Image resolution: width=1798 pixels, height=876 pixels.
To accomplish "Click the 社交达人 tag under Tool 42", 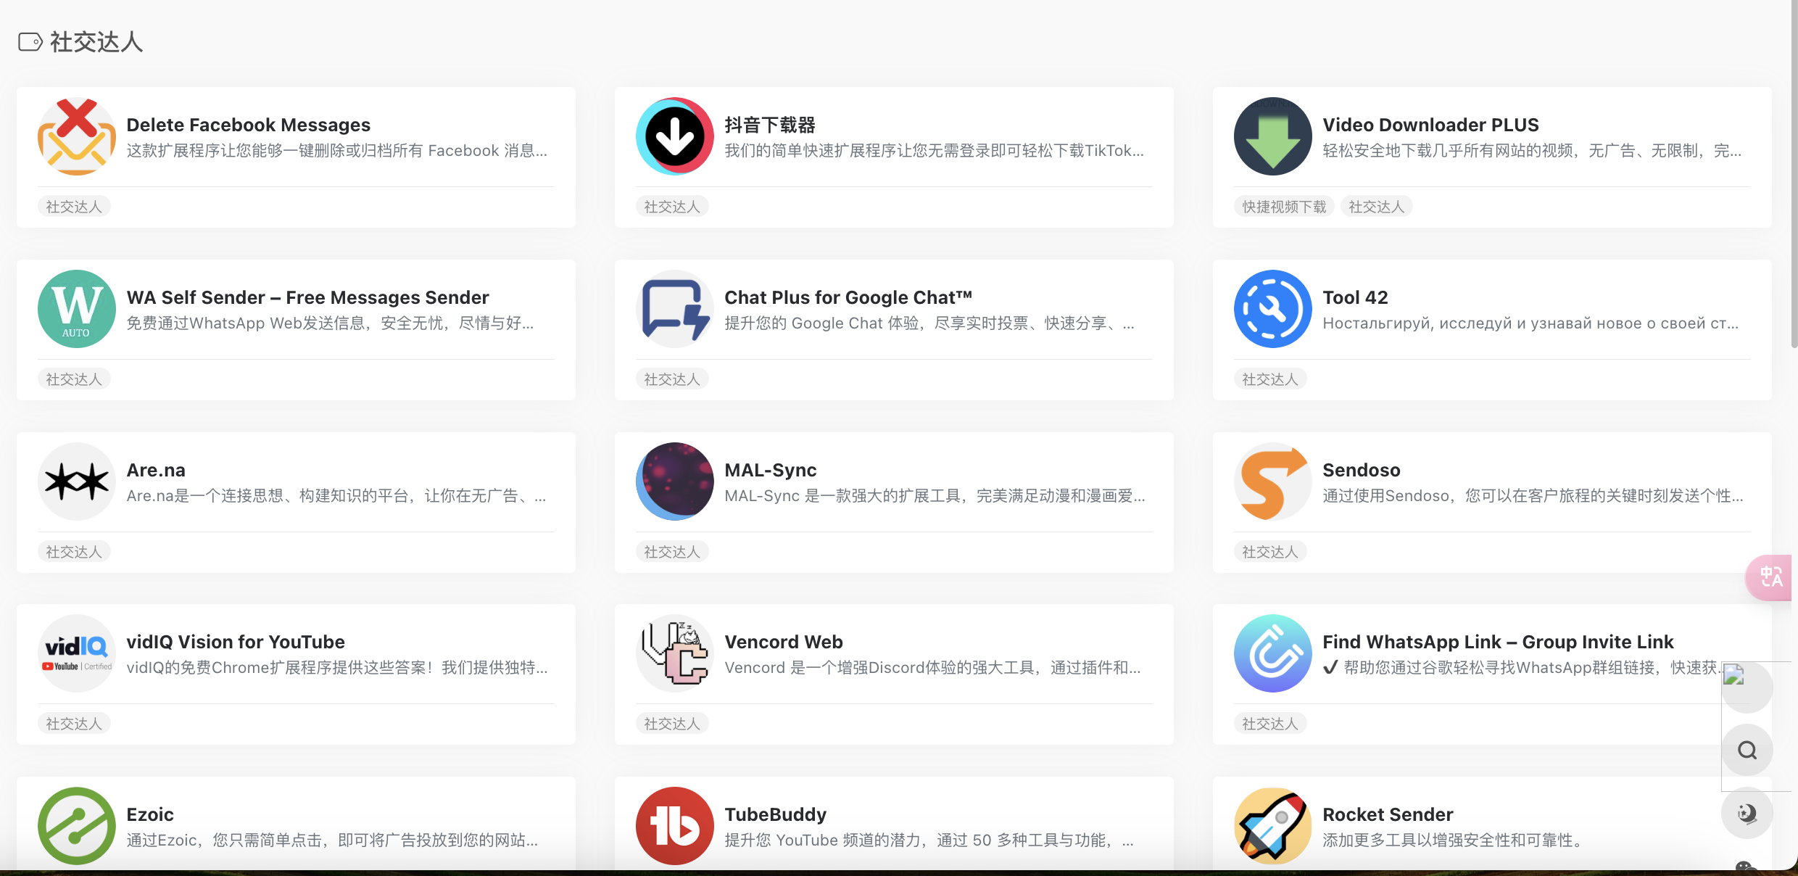I will (x=1270, y=379).
